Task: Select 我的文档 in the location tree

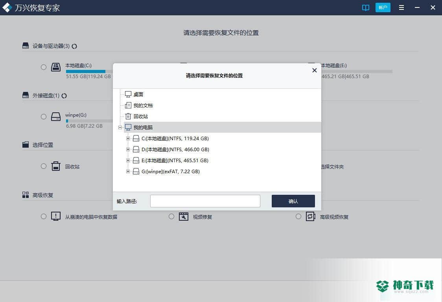Action: pyautogui.click(x=143, y=105)
